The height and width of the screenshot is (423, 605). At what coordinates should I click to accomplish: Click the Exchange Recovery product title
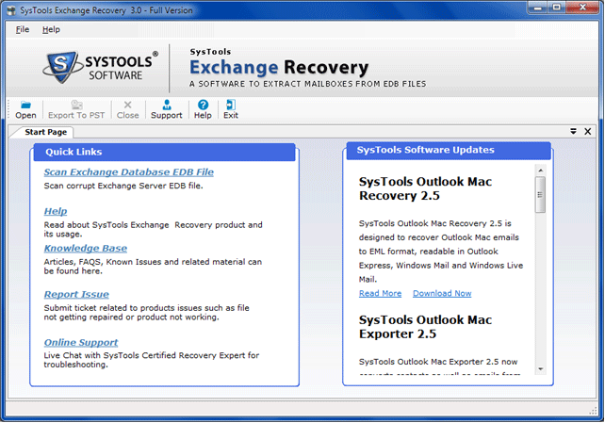pos(279,68)
